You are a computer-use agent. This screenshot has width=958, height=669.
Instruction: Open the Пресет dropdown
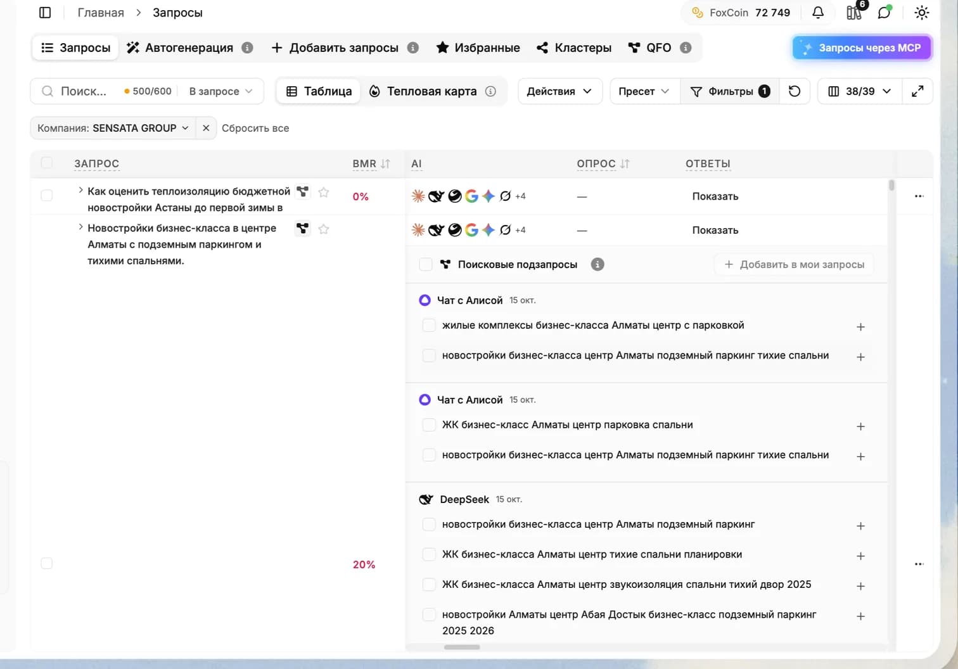tap(644, 91)
